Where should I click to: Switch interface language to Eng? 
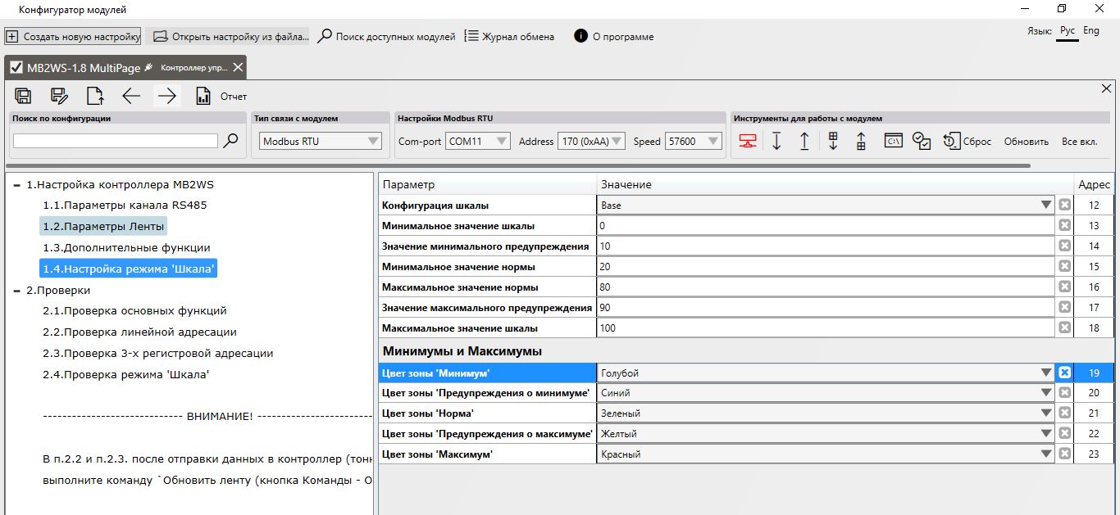click(1091, 30)
